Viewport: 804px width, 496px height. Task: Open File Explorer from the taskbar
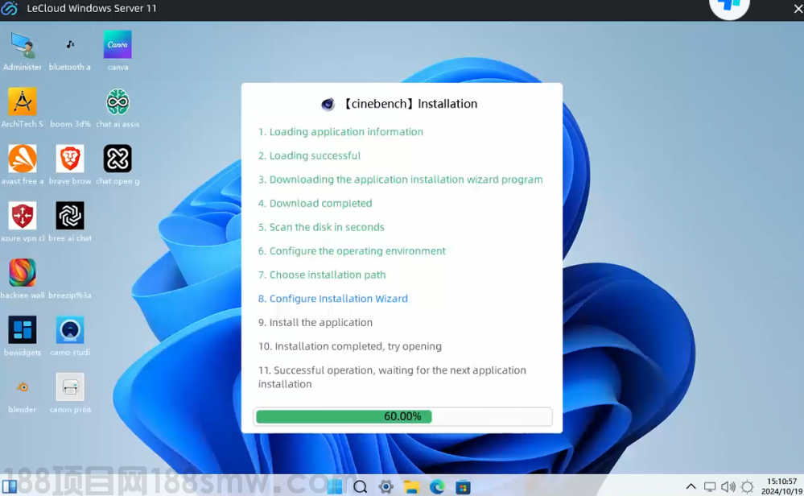coord(411,486)
